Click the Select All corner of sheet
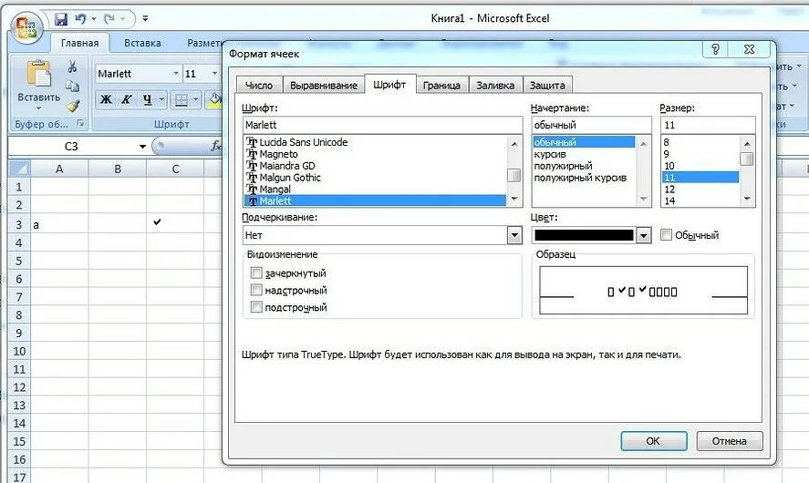 (19, 169)
